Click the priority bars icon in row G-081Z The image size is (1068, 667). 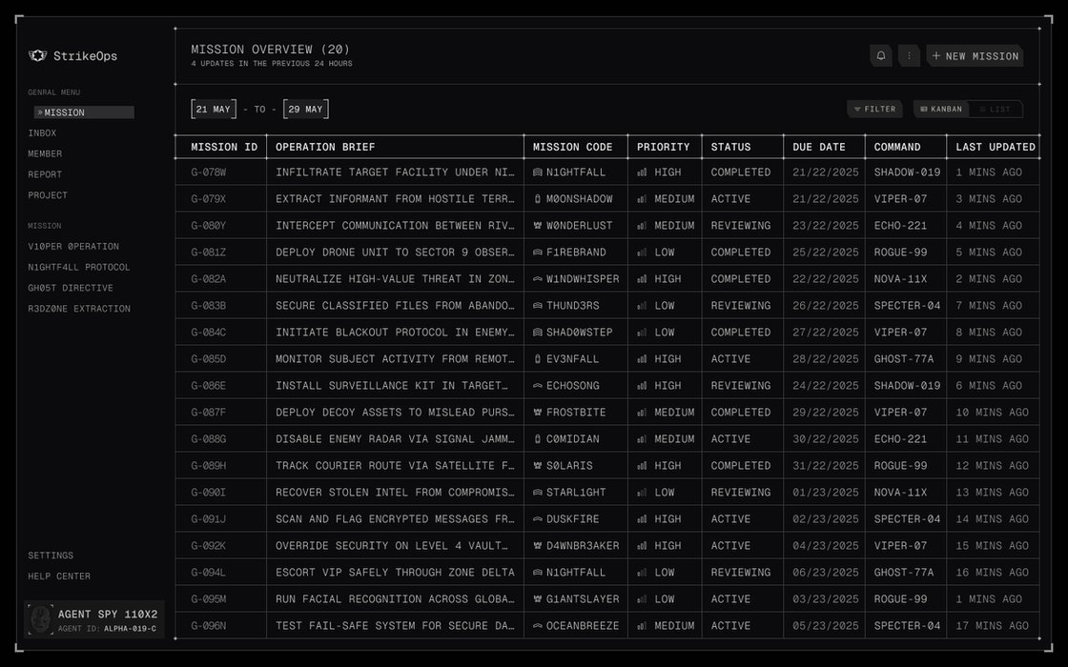tap(642, 252)
